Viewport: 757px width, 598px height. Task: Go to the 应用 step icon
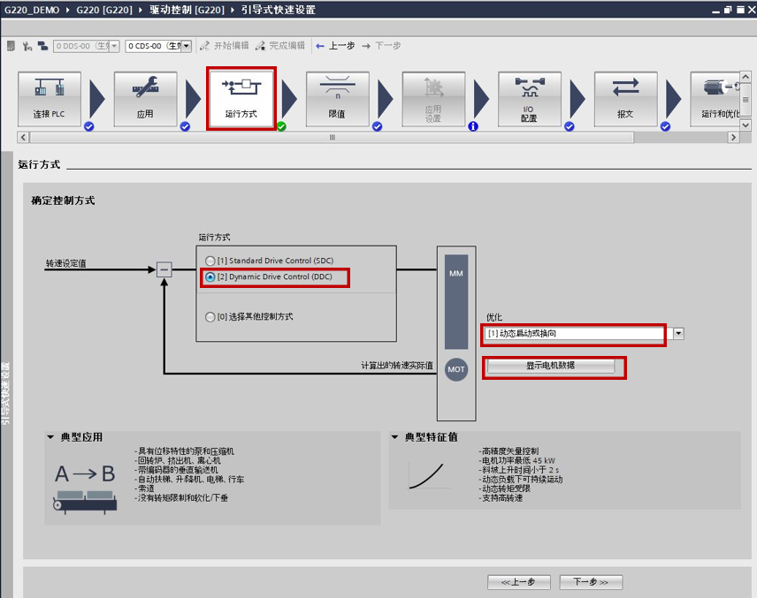pos(145,98)
